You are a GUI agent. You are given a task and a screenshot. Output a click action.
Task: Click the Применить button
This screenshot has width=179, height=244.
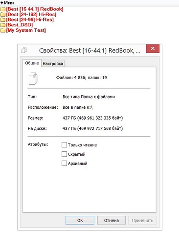pos(142,220)
